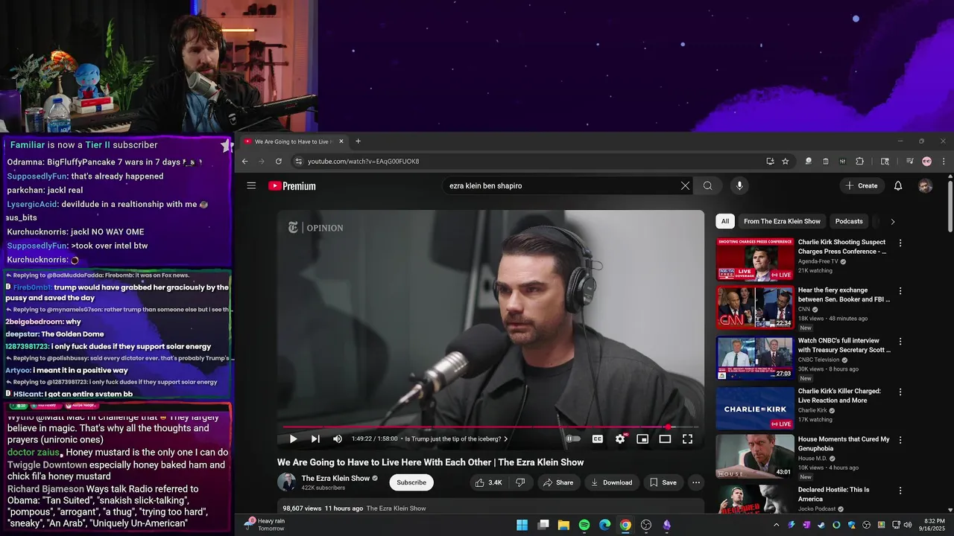This screenshot has height=536, width=954.
Task: Switch to miniplayer mode
Action: click(x=642, y=438)
